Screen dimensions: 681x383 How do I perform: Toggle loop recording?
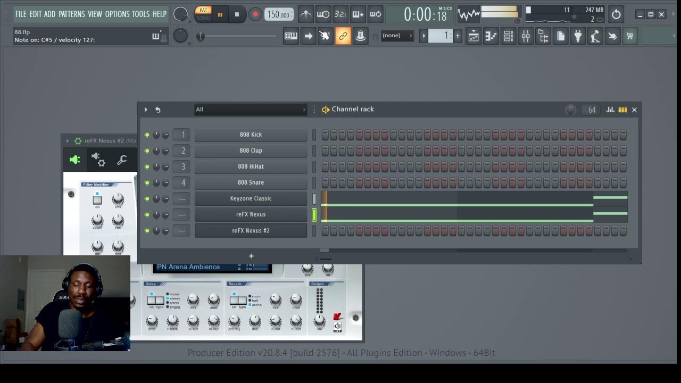(376, 14)
